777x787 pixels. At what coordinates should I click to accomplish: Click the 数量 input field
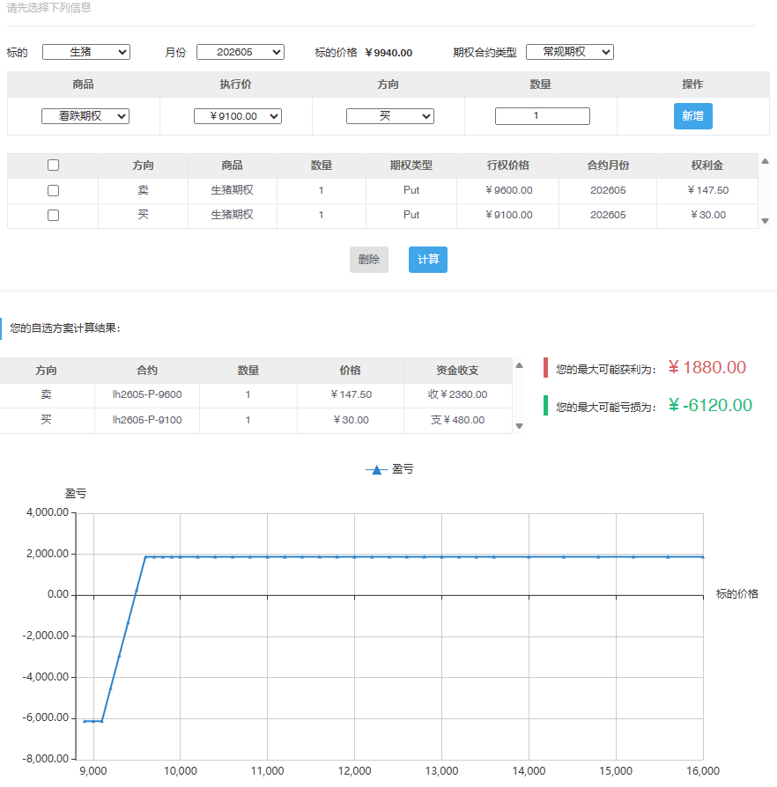point(542,116)
